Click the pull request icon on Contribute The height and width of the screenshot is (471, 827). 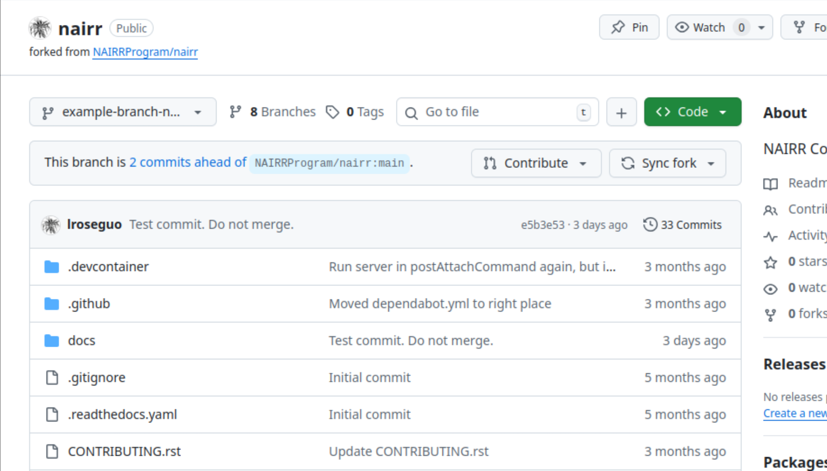pos(490,163)
